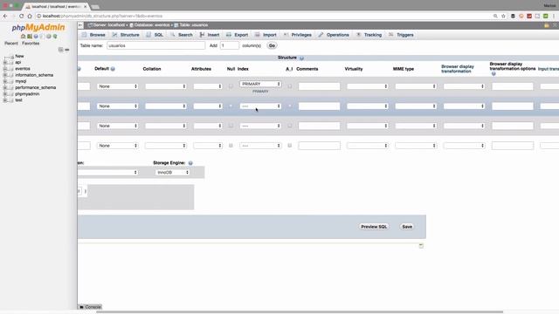Click the red extension icon in browser toolbar

(529, 16)
